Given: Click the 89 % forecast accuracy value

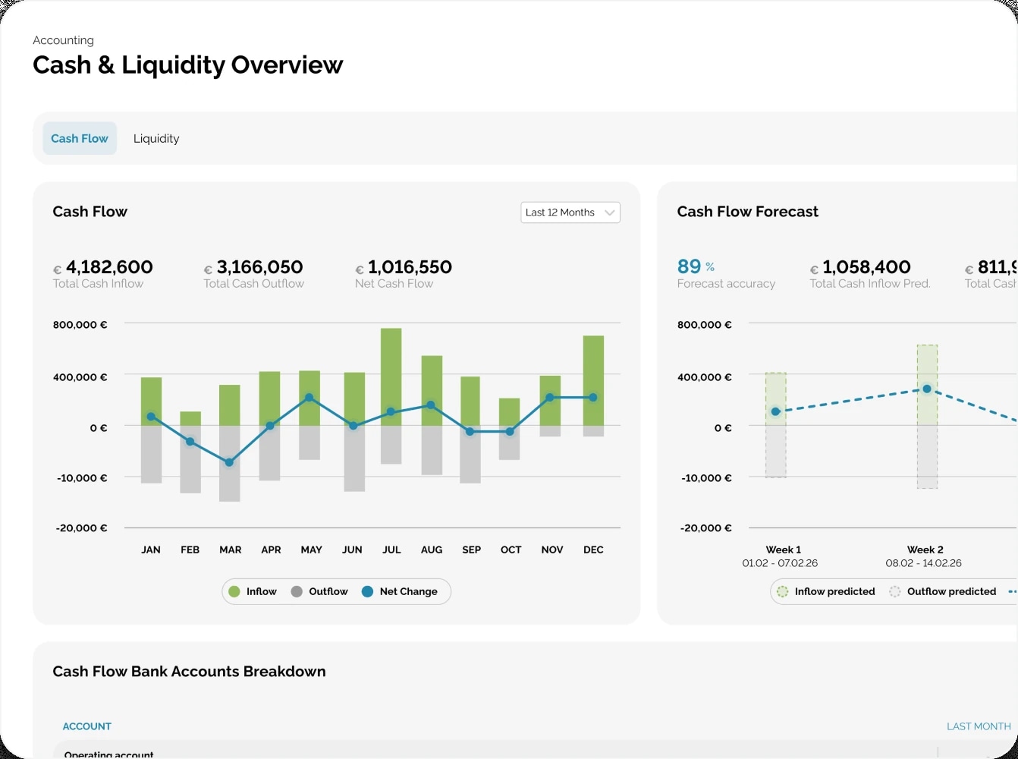Looking at the screenshot, I should tap(696, 266).
